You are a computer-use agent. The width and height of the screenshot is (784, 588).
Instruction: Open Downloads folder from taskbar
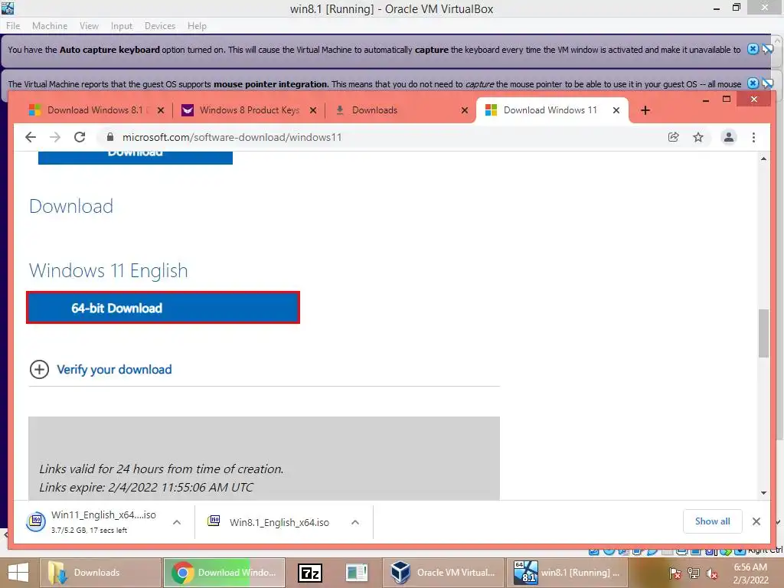pyautogui.click(x=100, y=573)
